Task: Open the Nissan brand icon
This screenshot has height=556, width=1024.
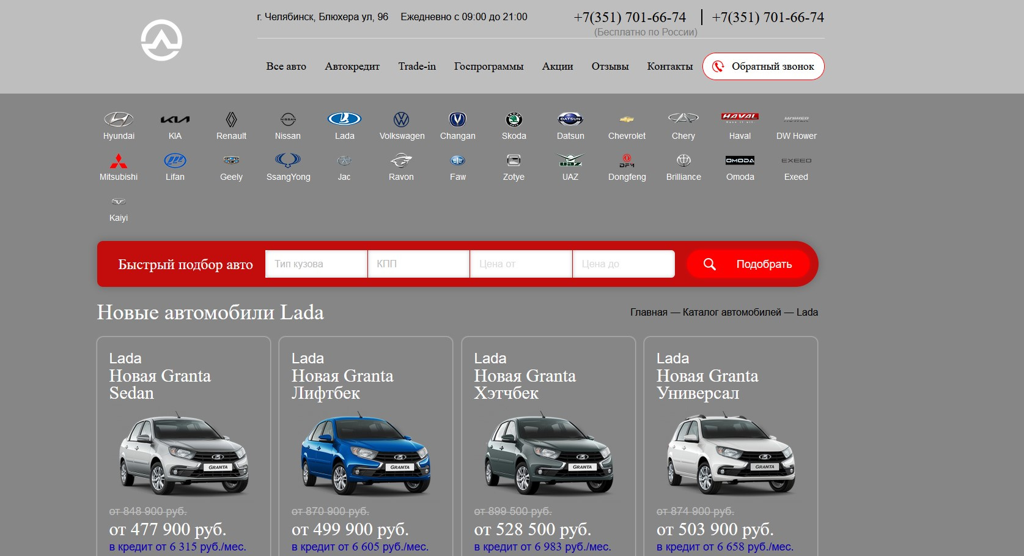Action: [288, 119]
